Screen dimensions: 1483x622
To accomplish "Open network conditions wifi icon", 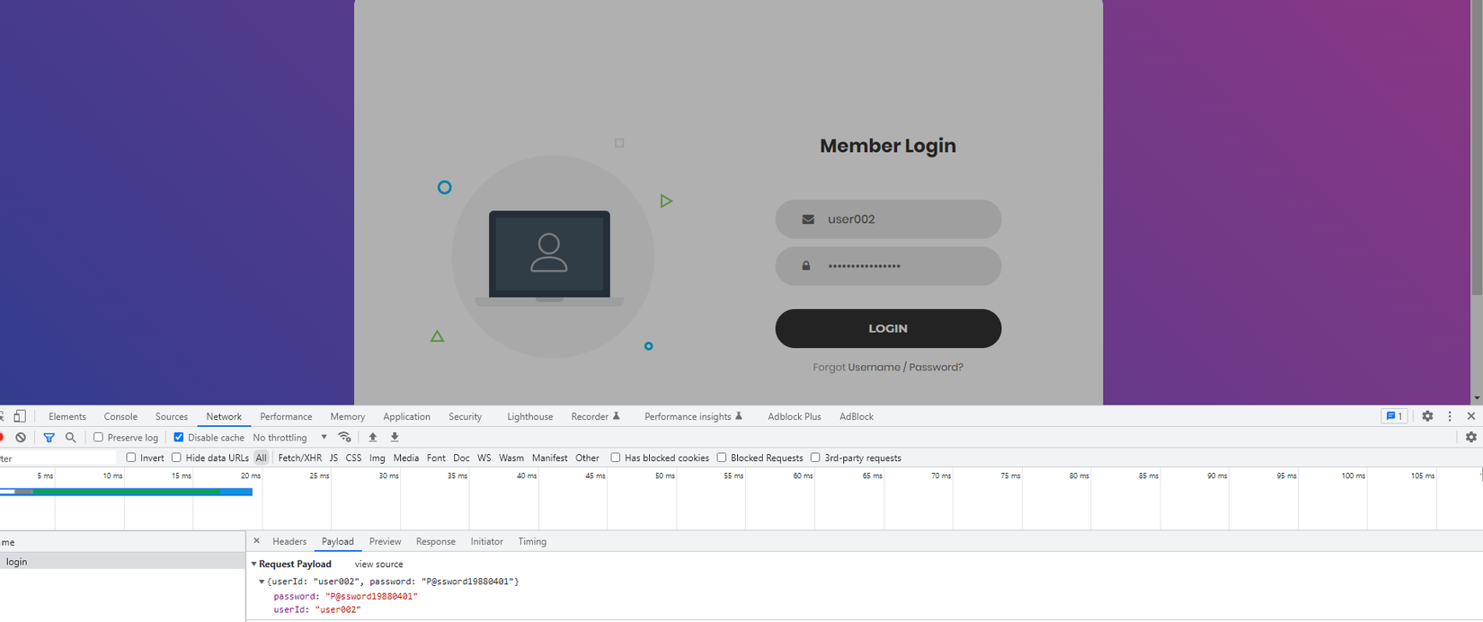I will tap(344, 438).
